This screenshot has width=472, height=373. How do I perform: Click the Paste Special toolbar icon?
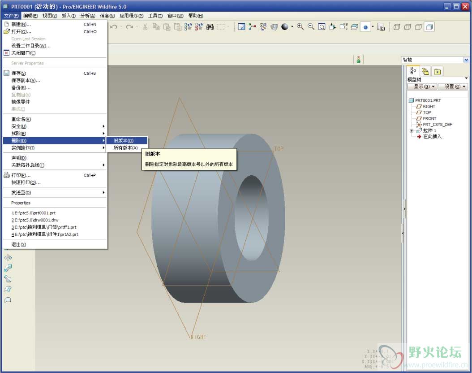point(178,27)
